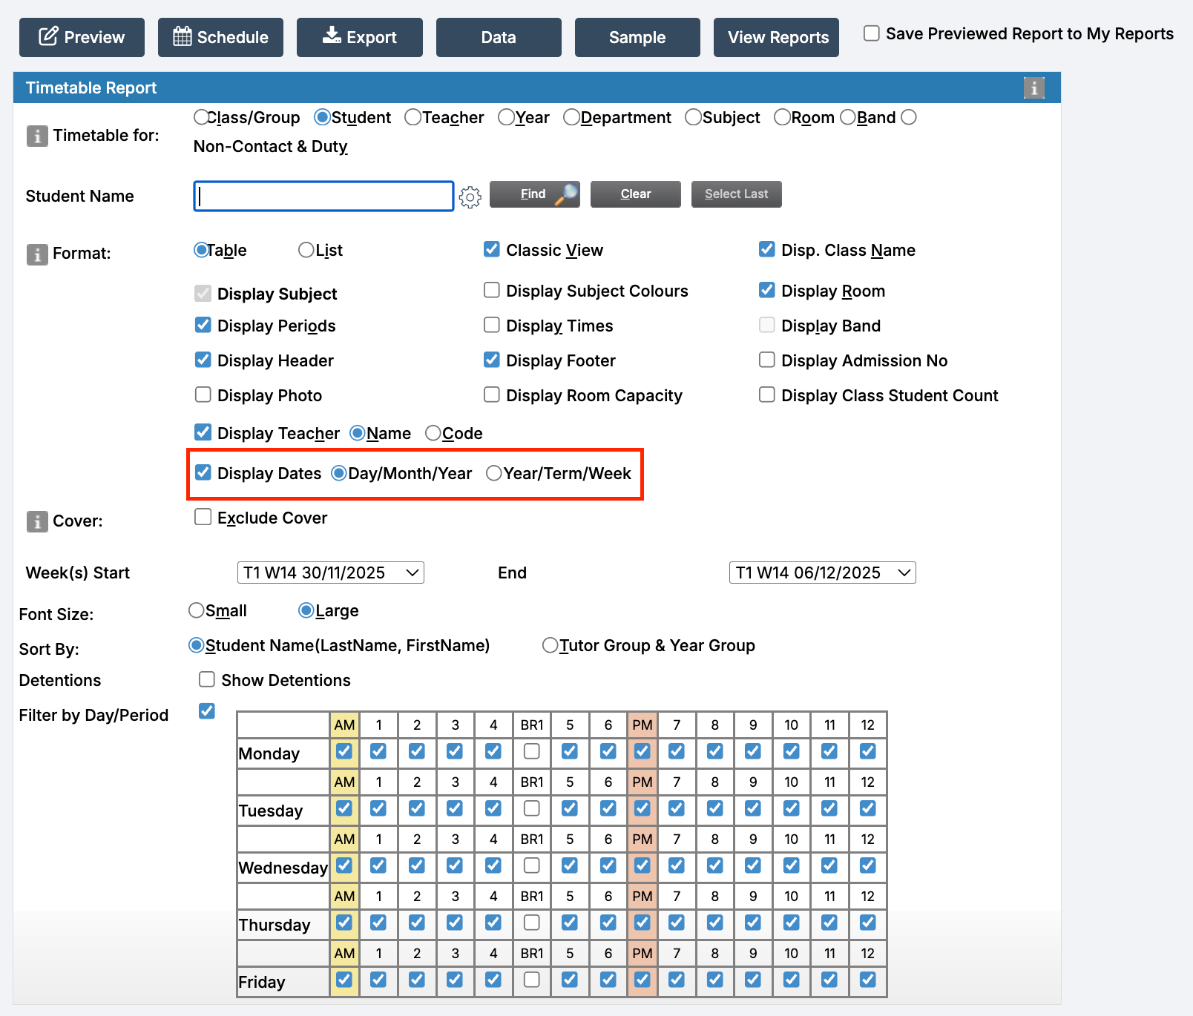The height and width of the screenshot is (1016, 1193).
Task: Click into the Student Name text field
Action: click(x=323, y=197)
